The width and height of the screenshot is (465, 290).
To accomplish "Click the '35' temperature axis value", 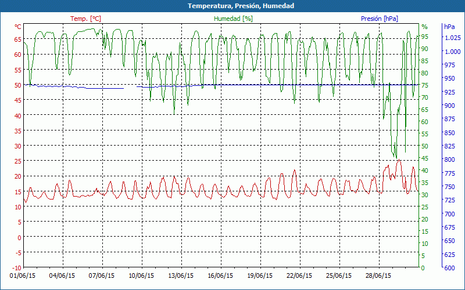I will [x=18, y=130].
